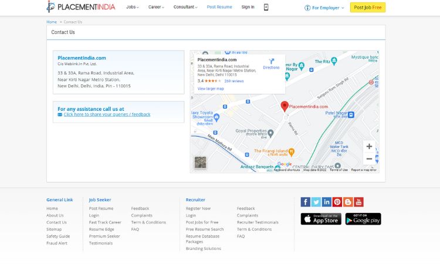The width and height of the screenshot is (440, 264).
Task: Click the red PlacementIndia map pin
Action: coord(285,106)
